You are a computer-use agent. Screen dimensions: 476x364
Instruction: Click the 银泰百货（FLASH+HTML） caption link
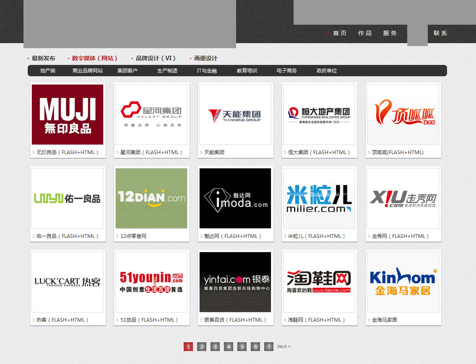[235, 320]
